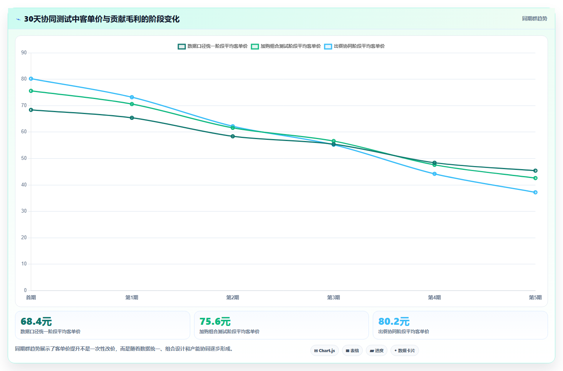Select the dark green data point at 第5期
The height and width of the screenshot is (371, 563).
pyautogui.click(x=535, y=171)
